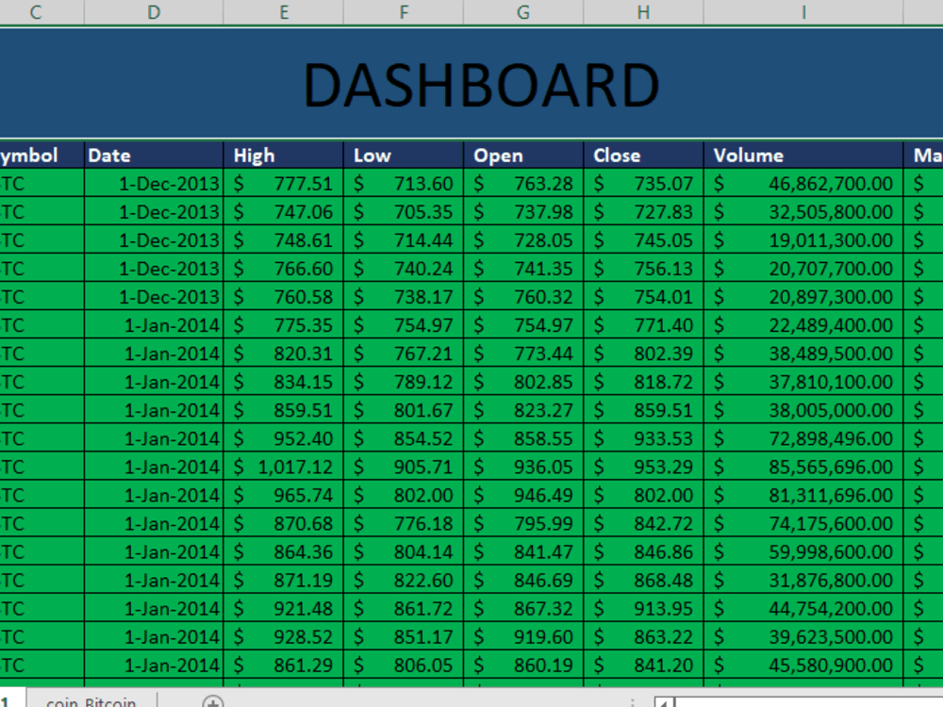Select the Close cell 841.20
This screenshot has width=943, height=707.
point(643,665)
